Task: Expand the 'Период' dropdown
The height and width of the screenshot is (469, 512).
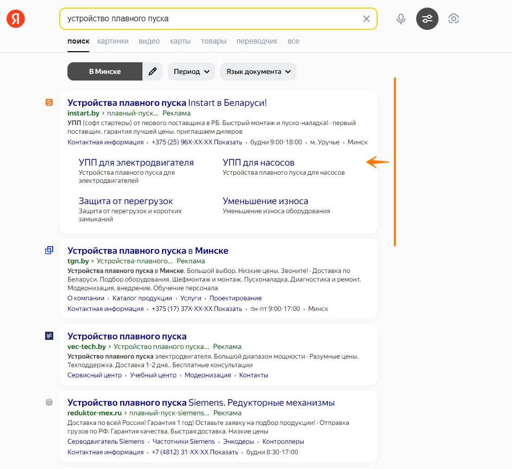Action: [191, 71]
